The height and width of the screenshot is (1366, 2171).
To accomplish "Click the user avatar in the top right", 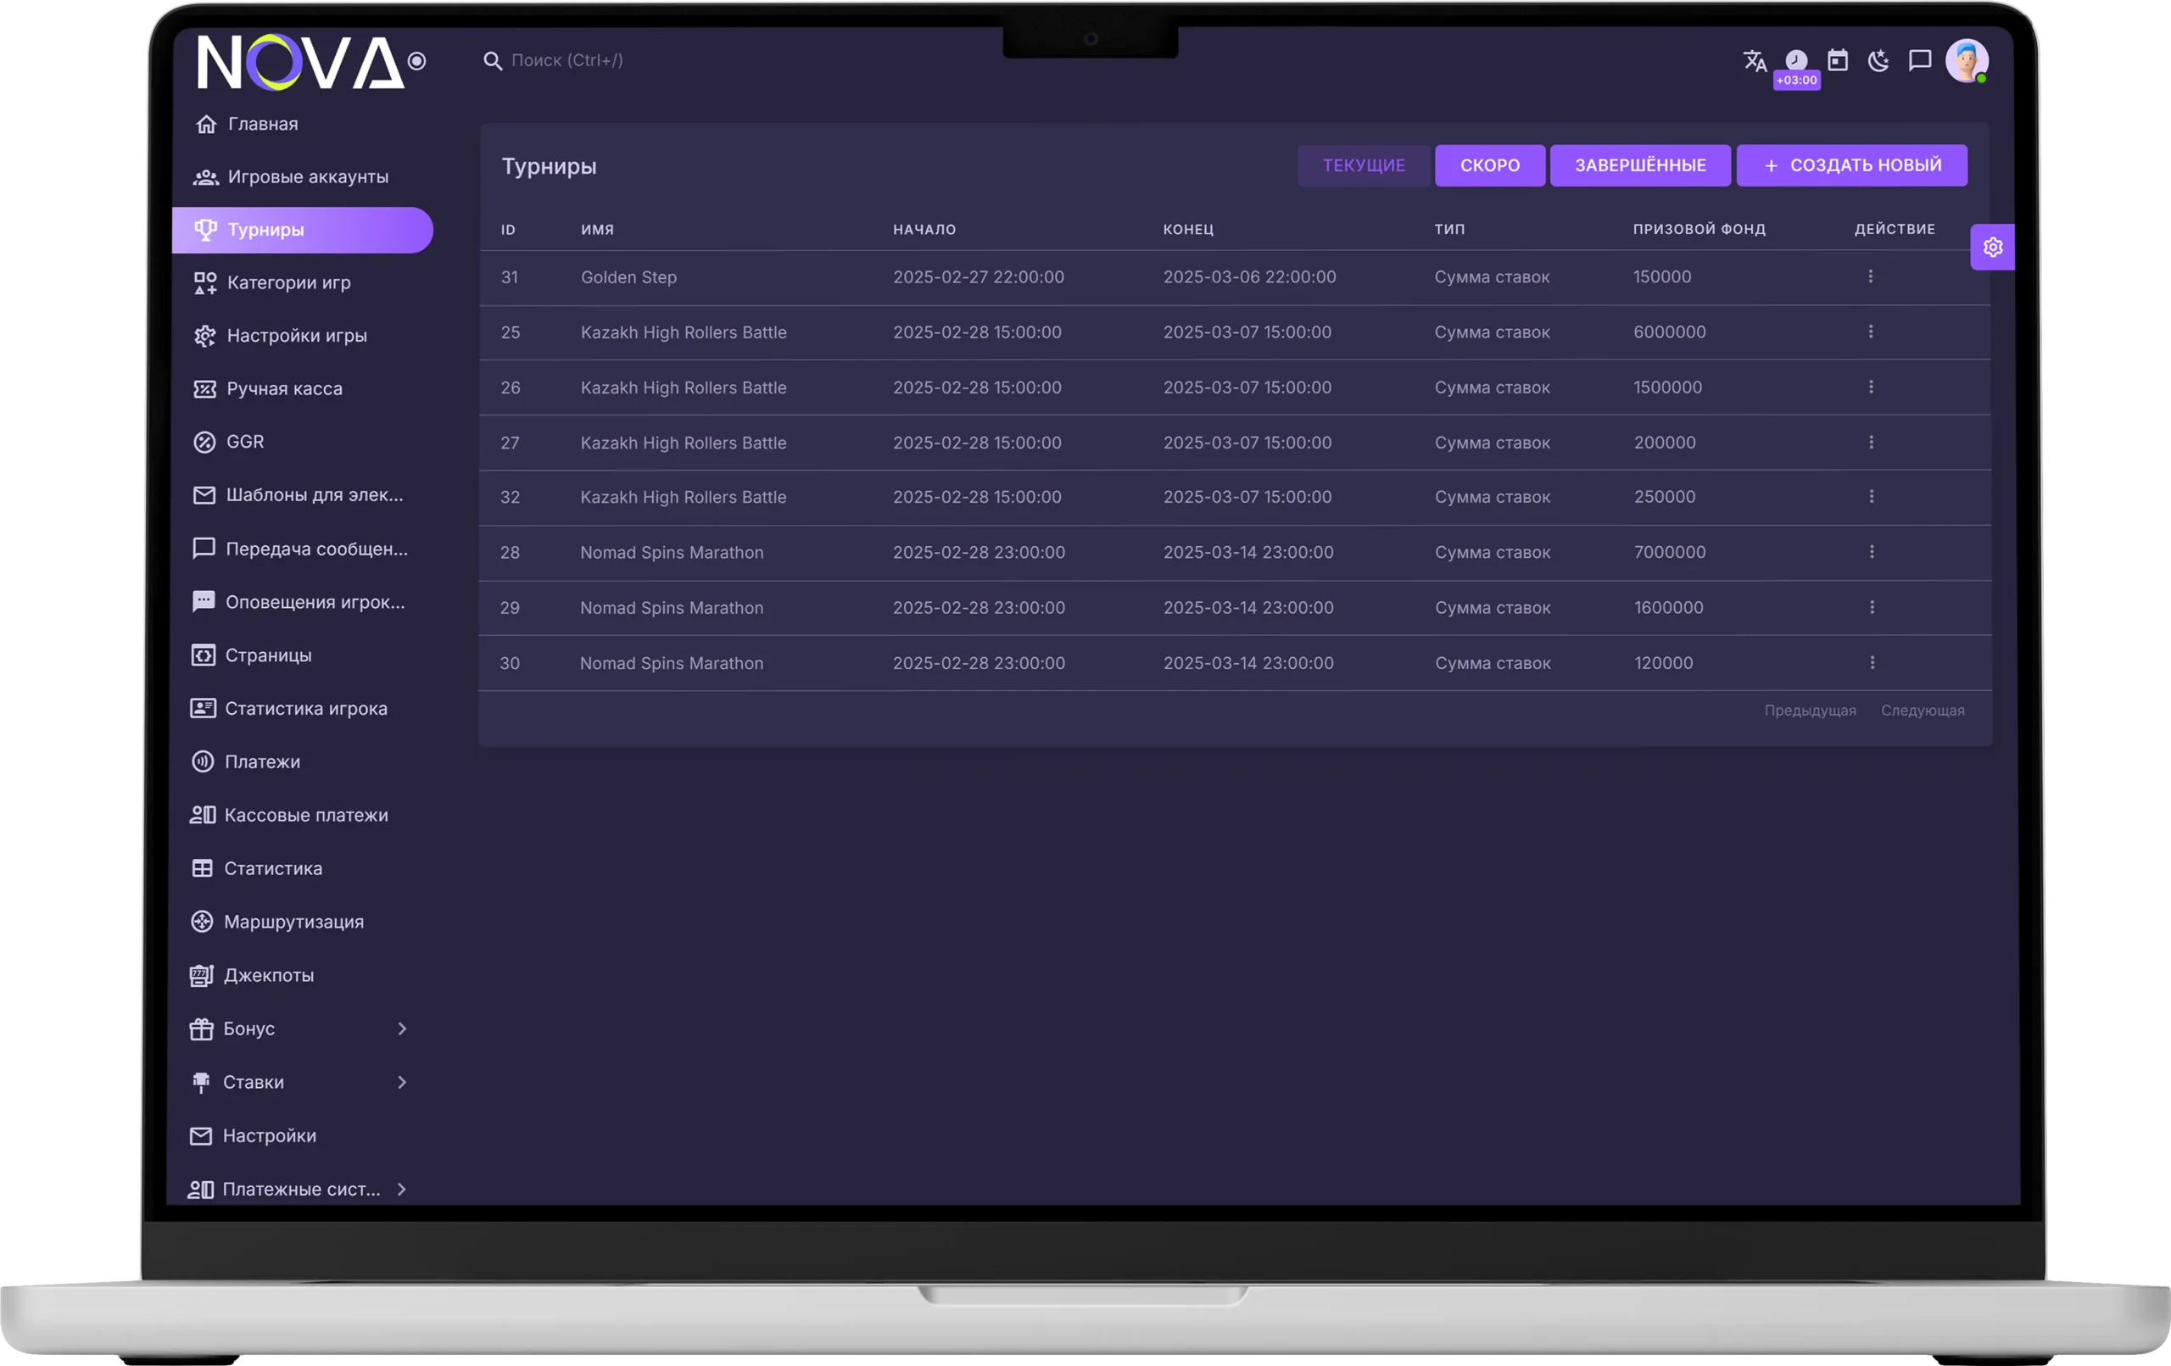I will [1967, 61].
